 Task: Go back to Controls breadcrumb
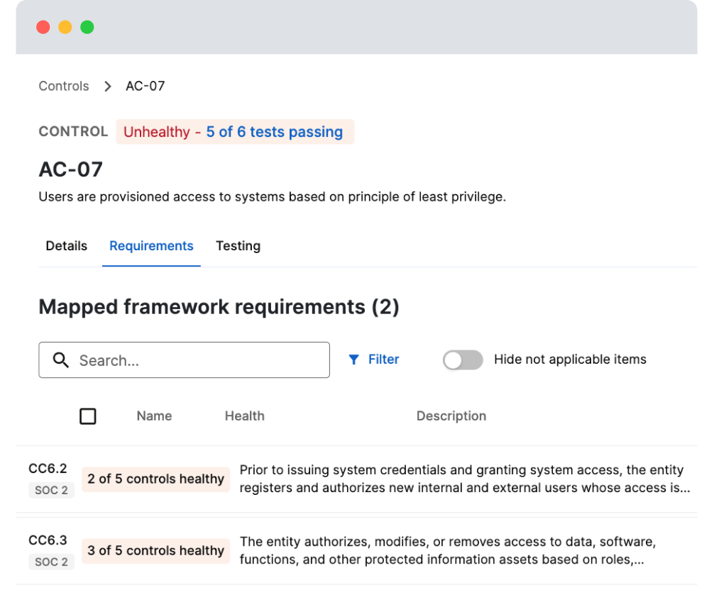pos(64,87)
